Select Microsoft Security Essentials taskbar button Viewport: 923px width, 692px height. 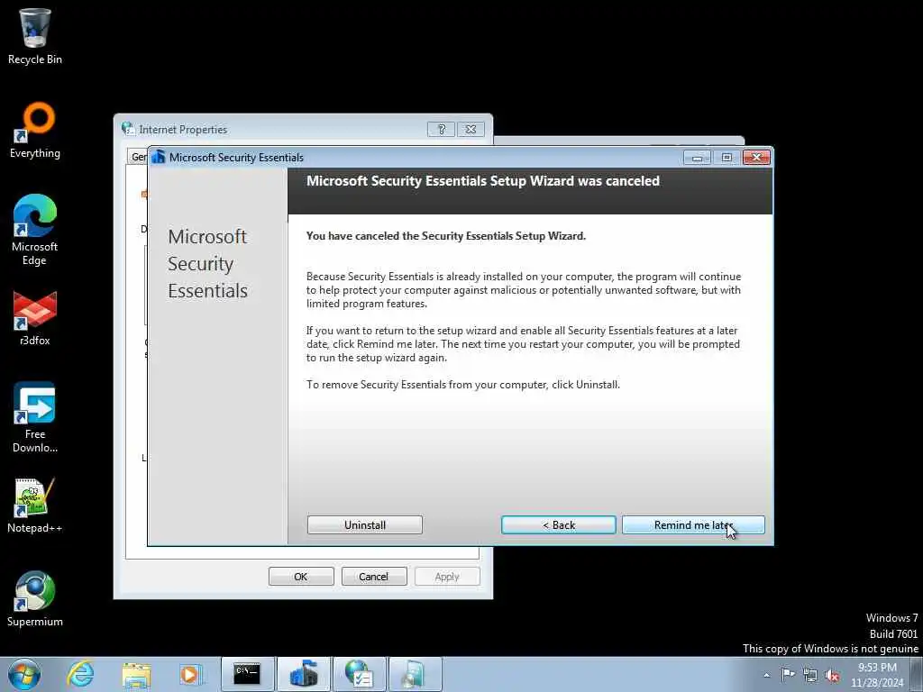(303, 674)
